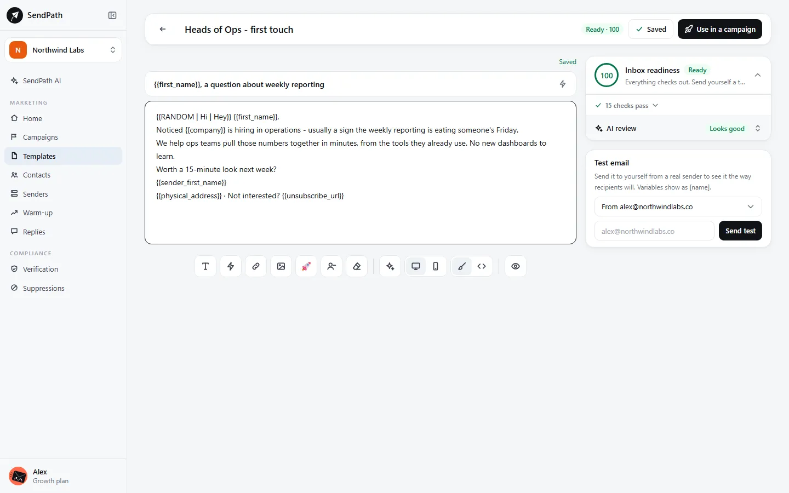Click the Saved button in the header
The image size is (789, 493).
[x=650, y=29]
